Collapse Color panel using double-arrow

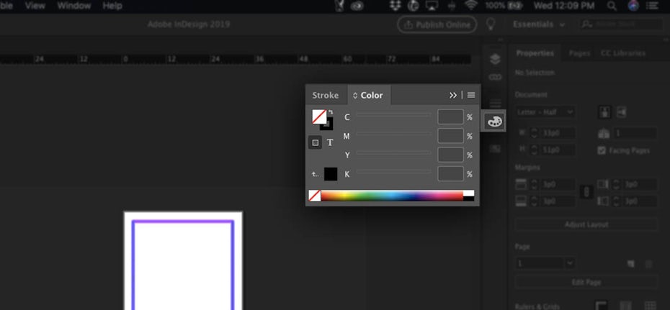tap(453, 95)
